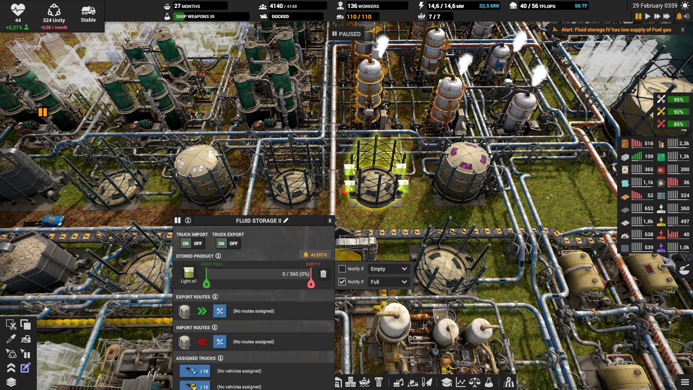Open the Empty notification dropdown

tap(388, 269)
